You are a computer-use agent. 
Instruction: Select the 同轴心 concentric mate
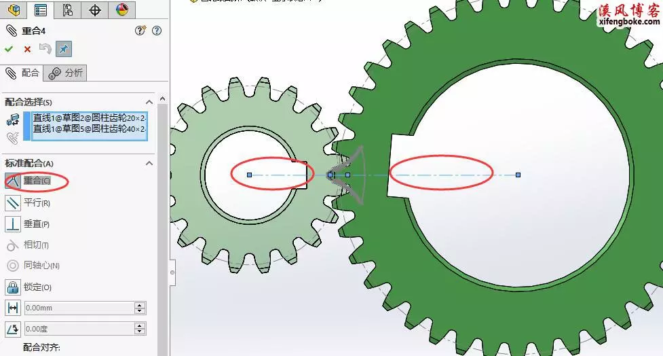click(33, 266)
